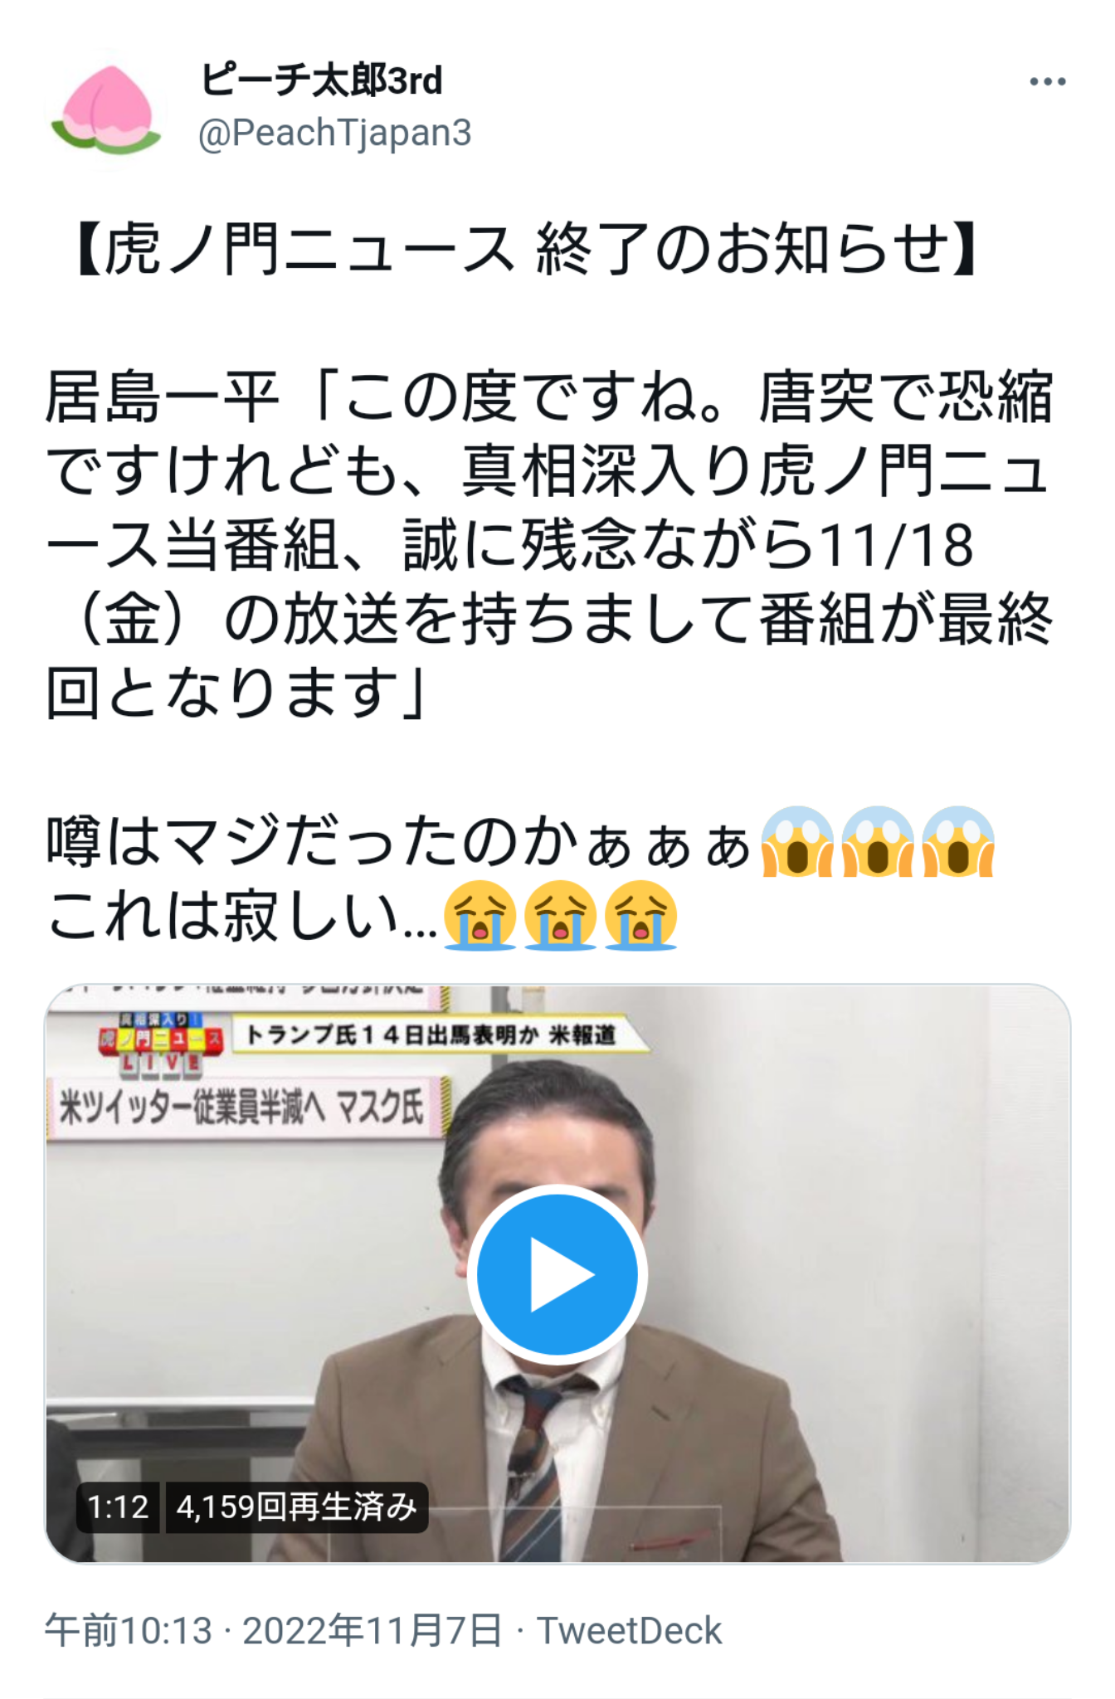This screenshot has width=1115, height=1699.
Task: Click the display name ピーチ太郎3rd
Action: tap(321, 80)
